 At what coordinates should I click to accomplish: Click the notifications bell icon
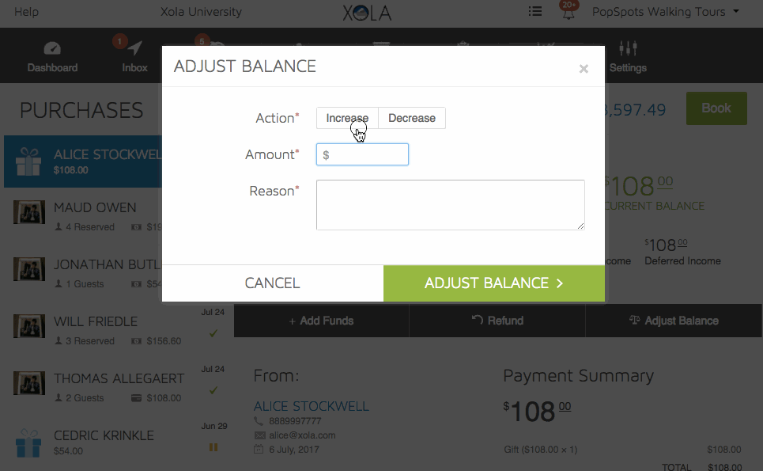point(568,12)
